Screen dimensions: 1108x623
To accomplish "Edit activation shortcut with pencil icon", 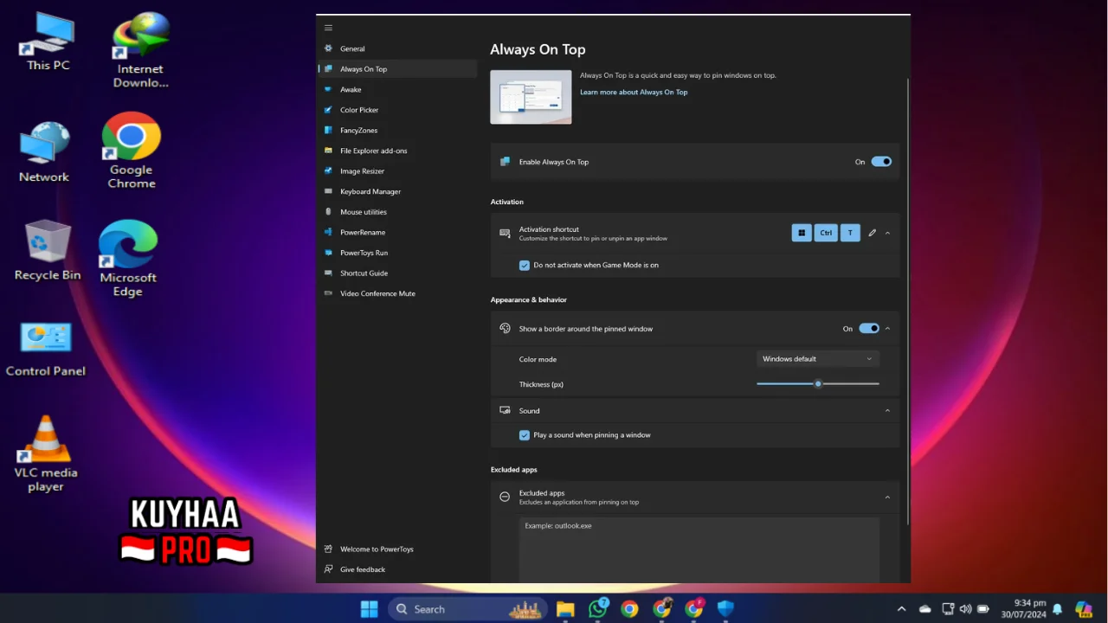I will tap(873, 233).
